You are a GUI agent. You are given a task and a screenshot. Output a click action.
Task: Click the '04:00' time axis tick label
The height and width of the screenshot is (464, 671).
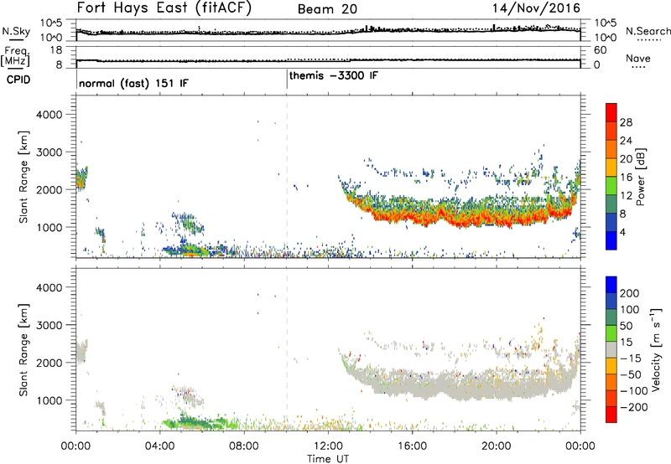point(159,446)
